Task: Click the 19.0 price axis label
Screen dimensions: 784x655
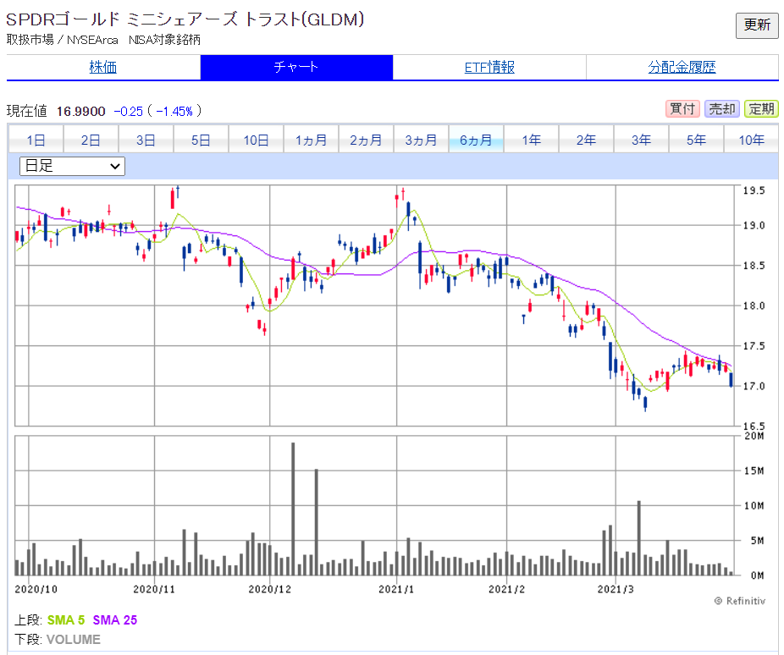Action: point(754,225)
